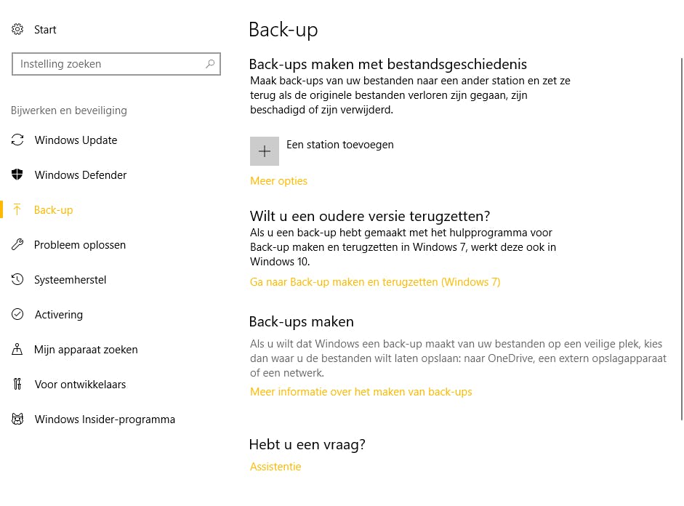
Task: Click the Windows Update refresh icon
Action: coord(17,140)
